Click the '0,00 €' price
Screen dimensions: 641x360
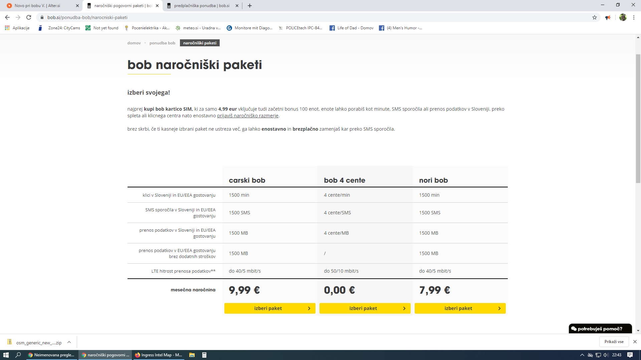(340, 290)
